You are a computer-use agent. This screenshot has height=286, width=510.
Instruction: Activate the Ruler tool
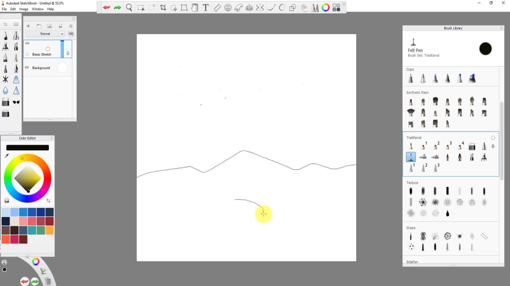click(217, 8)
